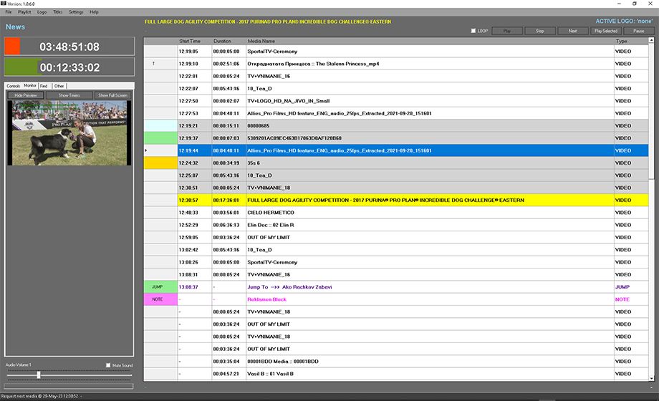Viewport: 659px width, 401px height.
Task: Click the green cell beside 5309201AC09EC463
Action: pos(160,138)
